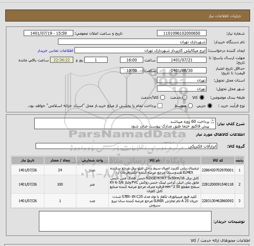The image size is (254, 246).
Task: Click the اطلاعات مجوزهای ارائه خدمت / کالا heading
Action: [x=220, y=240]
